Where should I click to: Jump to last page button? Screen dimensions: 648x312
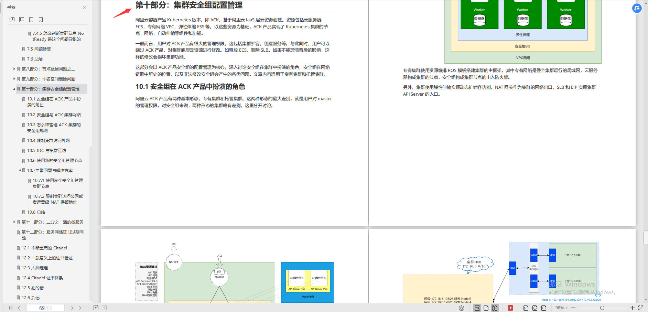tap(81, 308)
